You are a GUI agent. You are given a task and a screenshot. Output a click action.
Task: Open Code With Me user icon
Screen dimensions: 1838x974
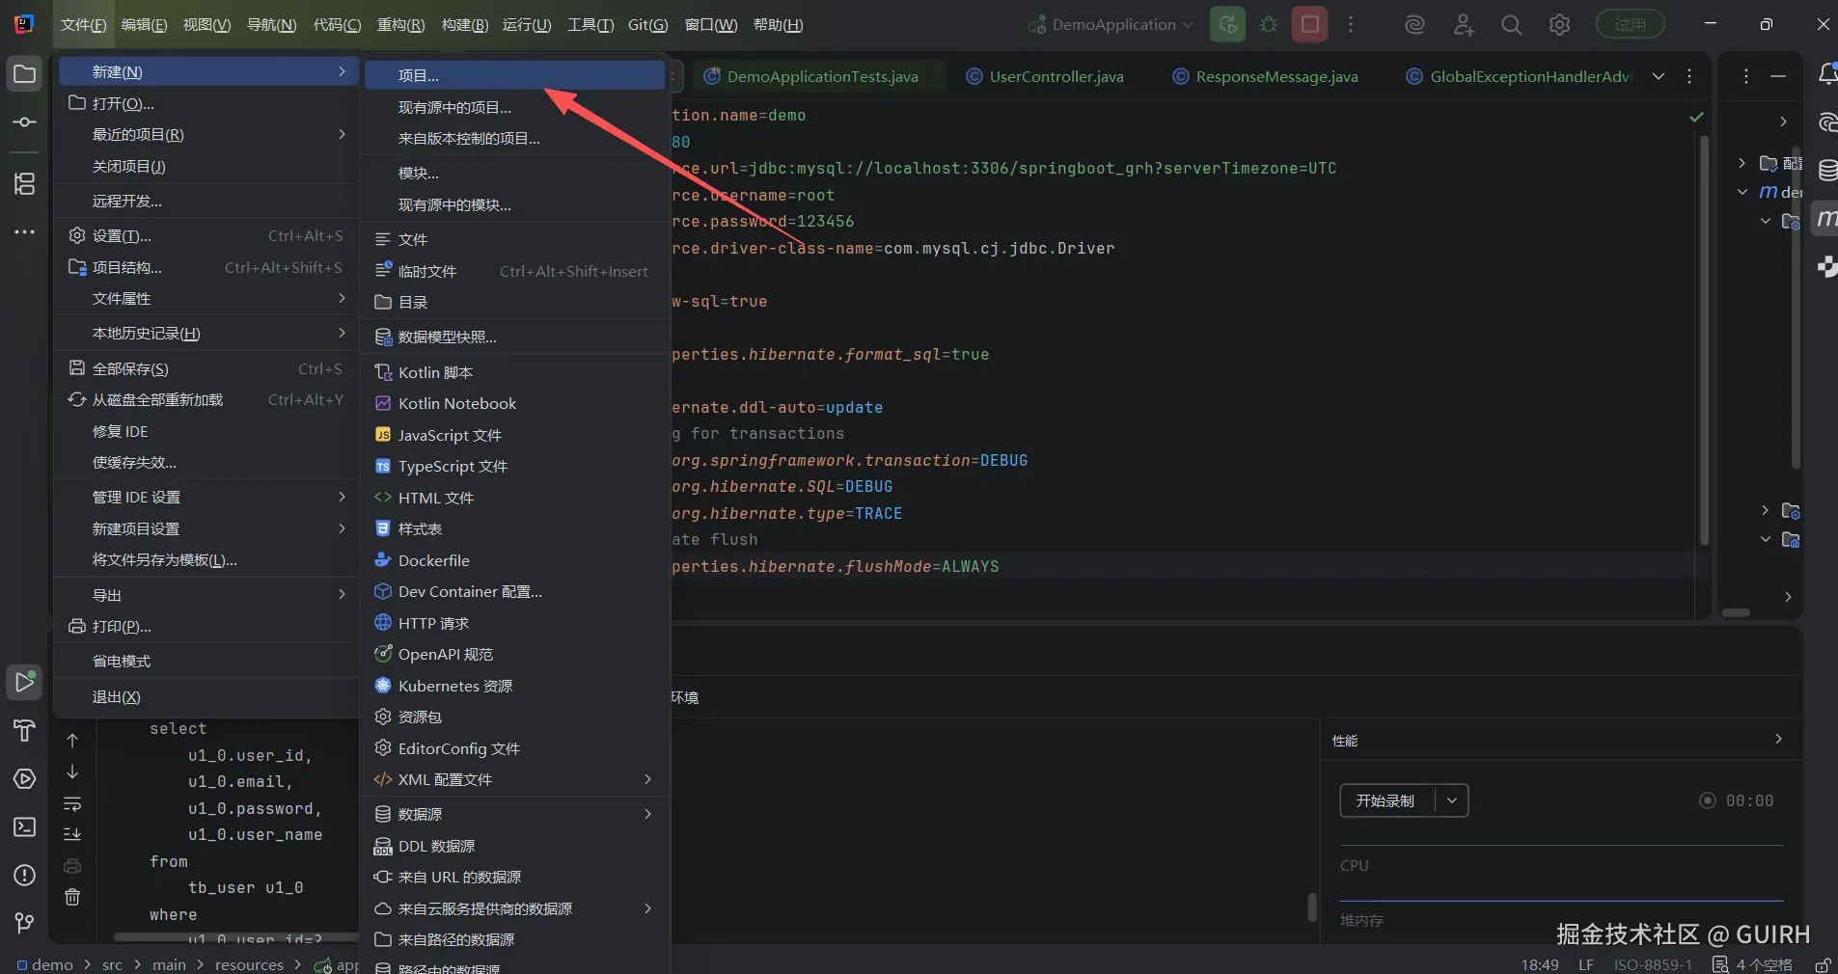click(1464, 25)
